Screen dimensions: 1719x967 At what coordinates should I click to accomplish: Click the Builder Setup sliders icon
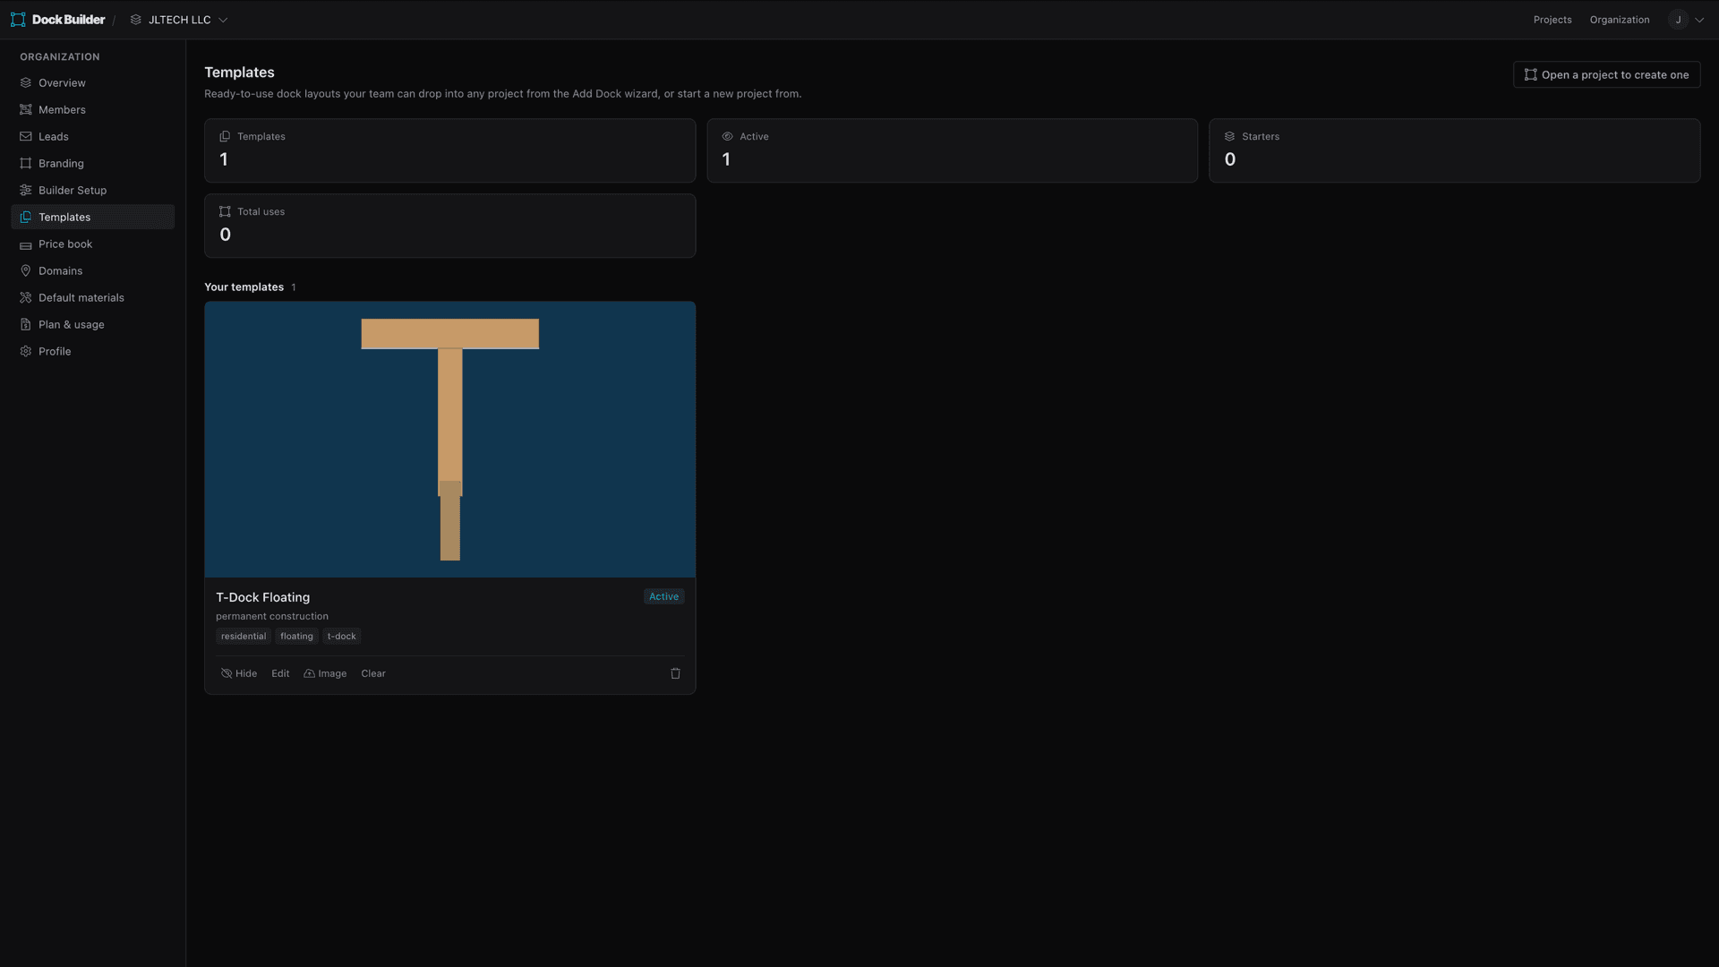[26, 190]
